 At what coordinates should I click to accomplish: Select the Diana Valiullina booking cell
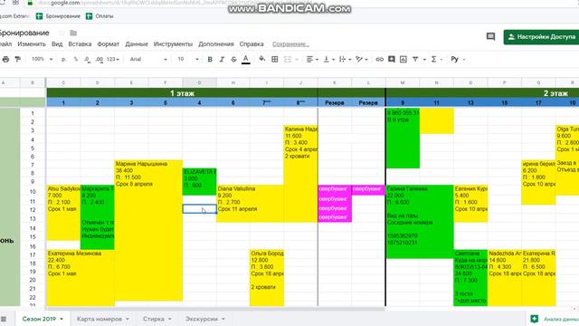250,204
